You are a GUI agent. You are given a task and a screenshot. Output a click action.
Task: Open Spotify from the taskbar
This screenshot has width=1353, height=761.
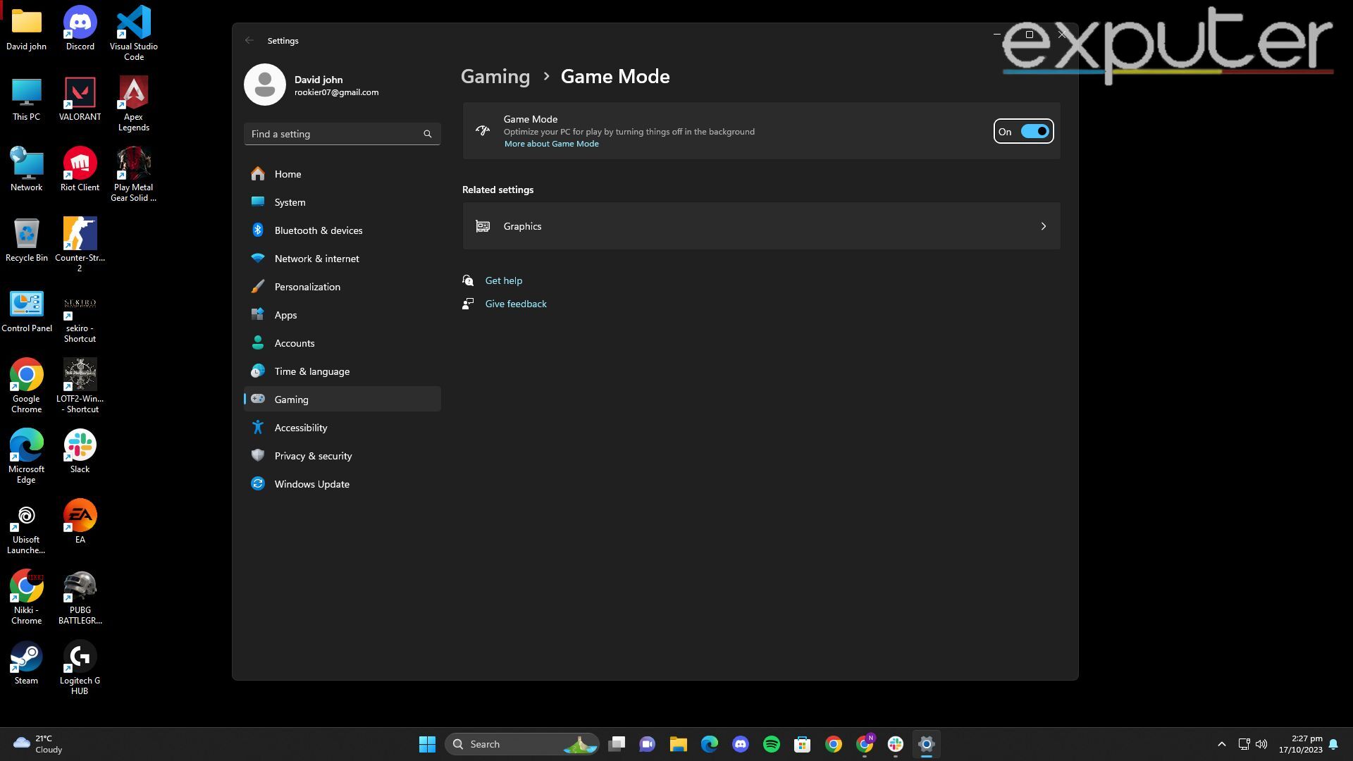click(x=771, y=744)
